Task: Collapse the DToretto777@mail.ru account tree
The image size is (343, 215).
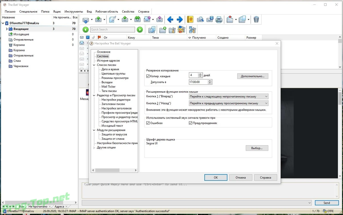Action: tap(3, 23)
